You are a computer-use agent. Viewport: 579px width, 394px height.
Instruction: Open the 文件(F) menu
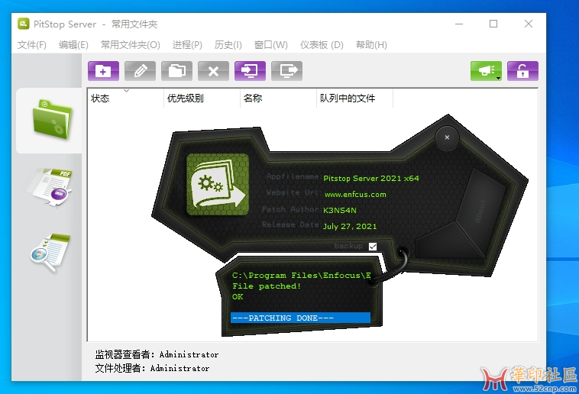point(32,45)
